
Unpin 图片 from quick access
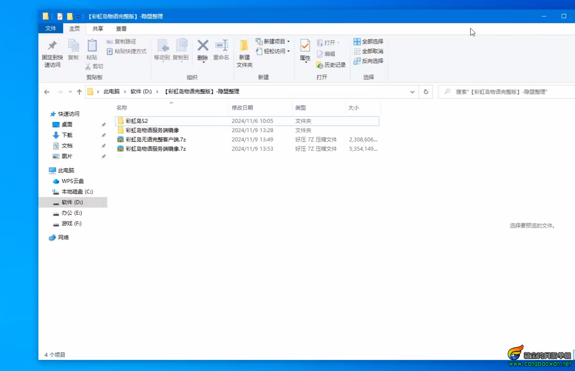(103, 156)
